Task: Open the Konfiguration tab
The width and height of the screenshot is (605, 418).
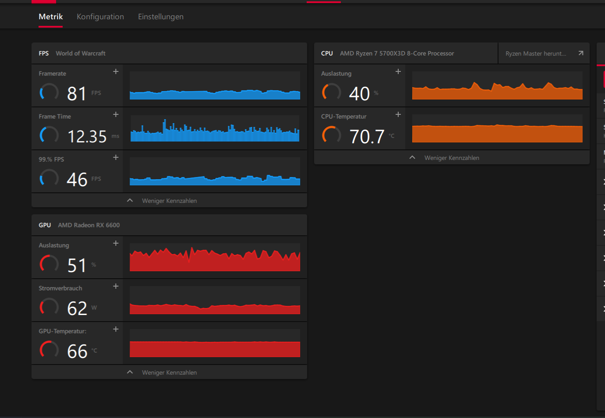Action: tap(100, 17)
